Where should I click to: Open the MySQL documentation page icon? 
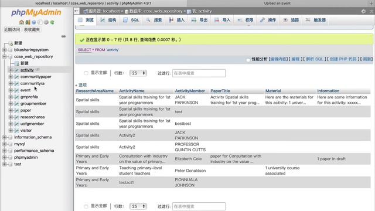(x=40, y=22)
